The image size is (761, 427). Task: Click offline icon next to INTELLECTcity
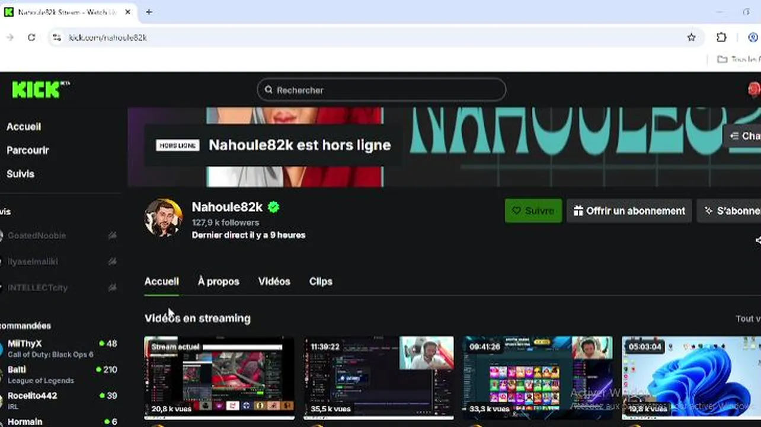112,288
